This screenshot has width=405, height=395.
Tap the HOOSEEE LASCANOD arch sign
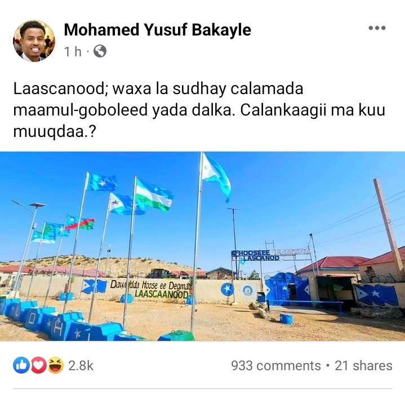[x=269, y=255]
